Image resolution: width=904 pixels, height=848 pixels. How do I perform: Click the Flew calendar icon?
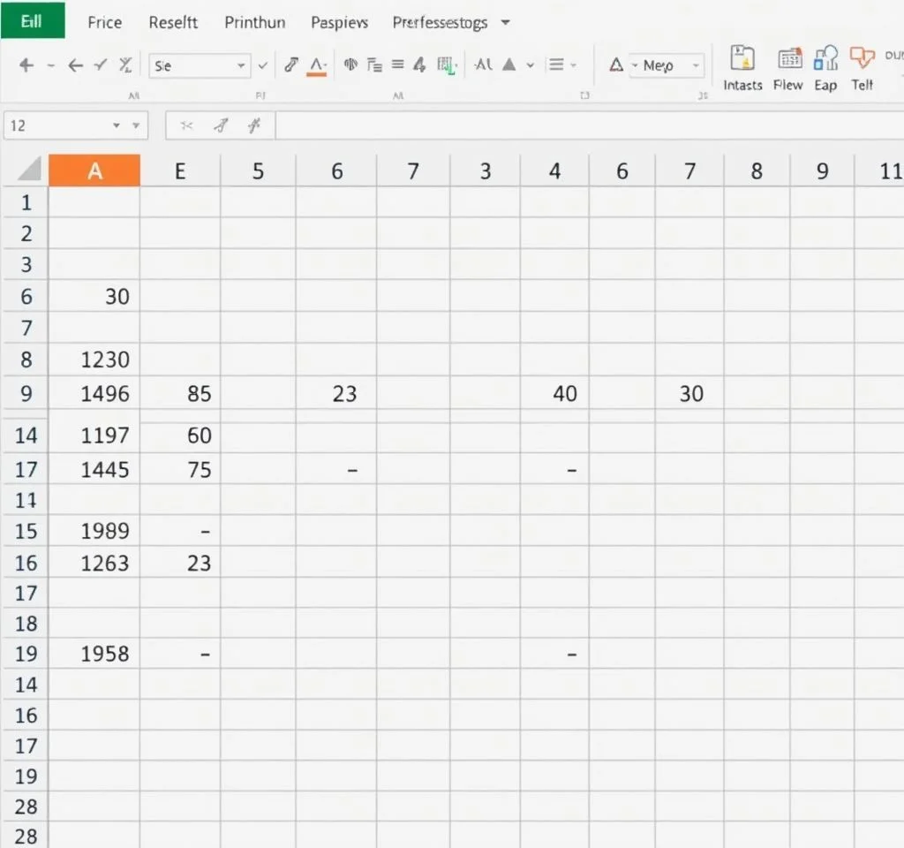coord(788,60)
